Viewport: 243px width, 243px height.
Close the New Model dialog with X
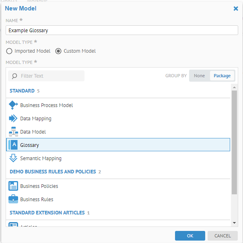236,8
